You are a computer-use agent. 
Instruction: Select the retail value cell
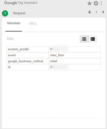[75, 61]
